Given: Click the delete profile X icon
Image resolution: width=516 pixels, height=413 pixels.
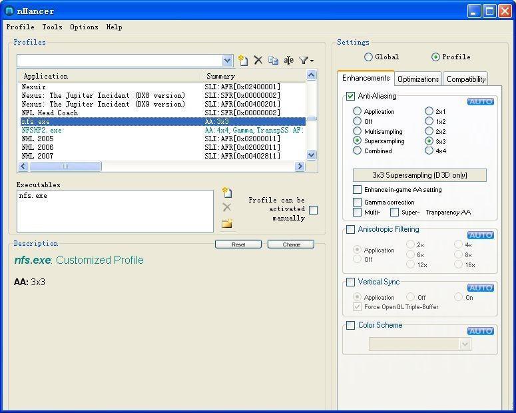Looking at the screenshot, I should [x=258, y=60].
